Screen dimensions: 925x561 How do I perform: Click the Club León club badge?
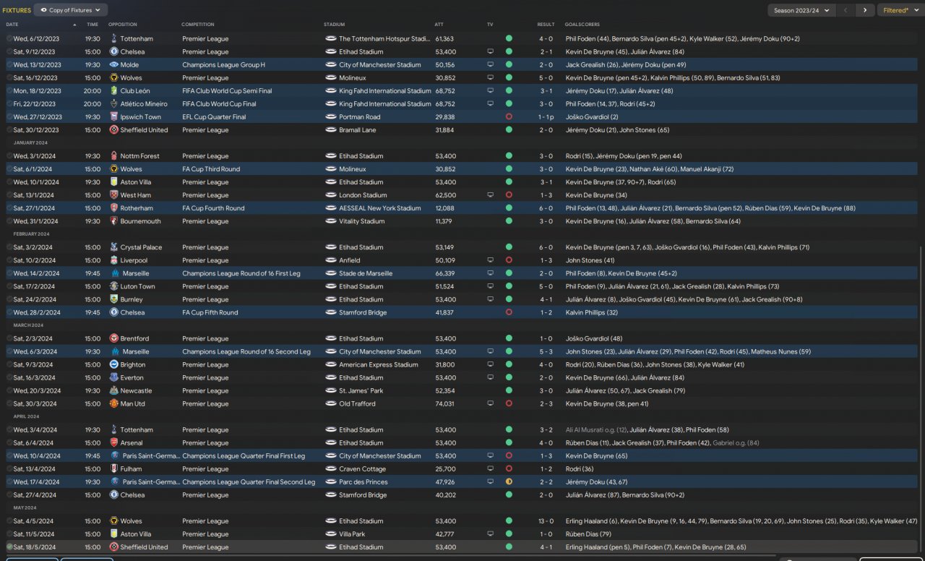113,91
